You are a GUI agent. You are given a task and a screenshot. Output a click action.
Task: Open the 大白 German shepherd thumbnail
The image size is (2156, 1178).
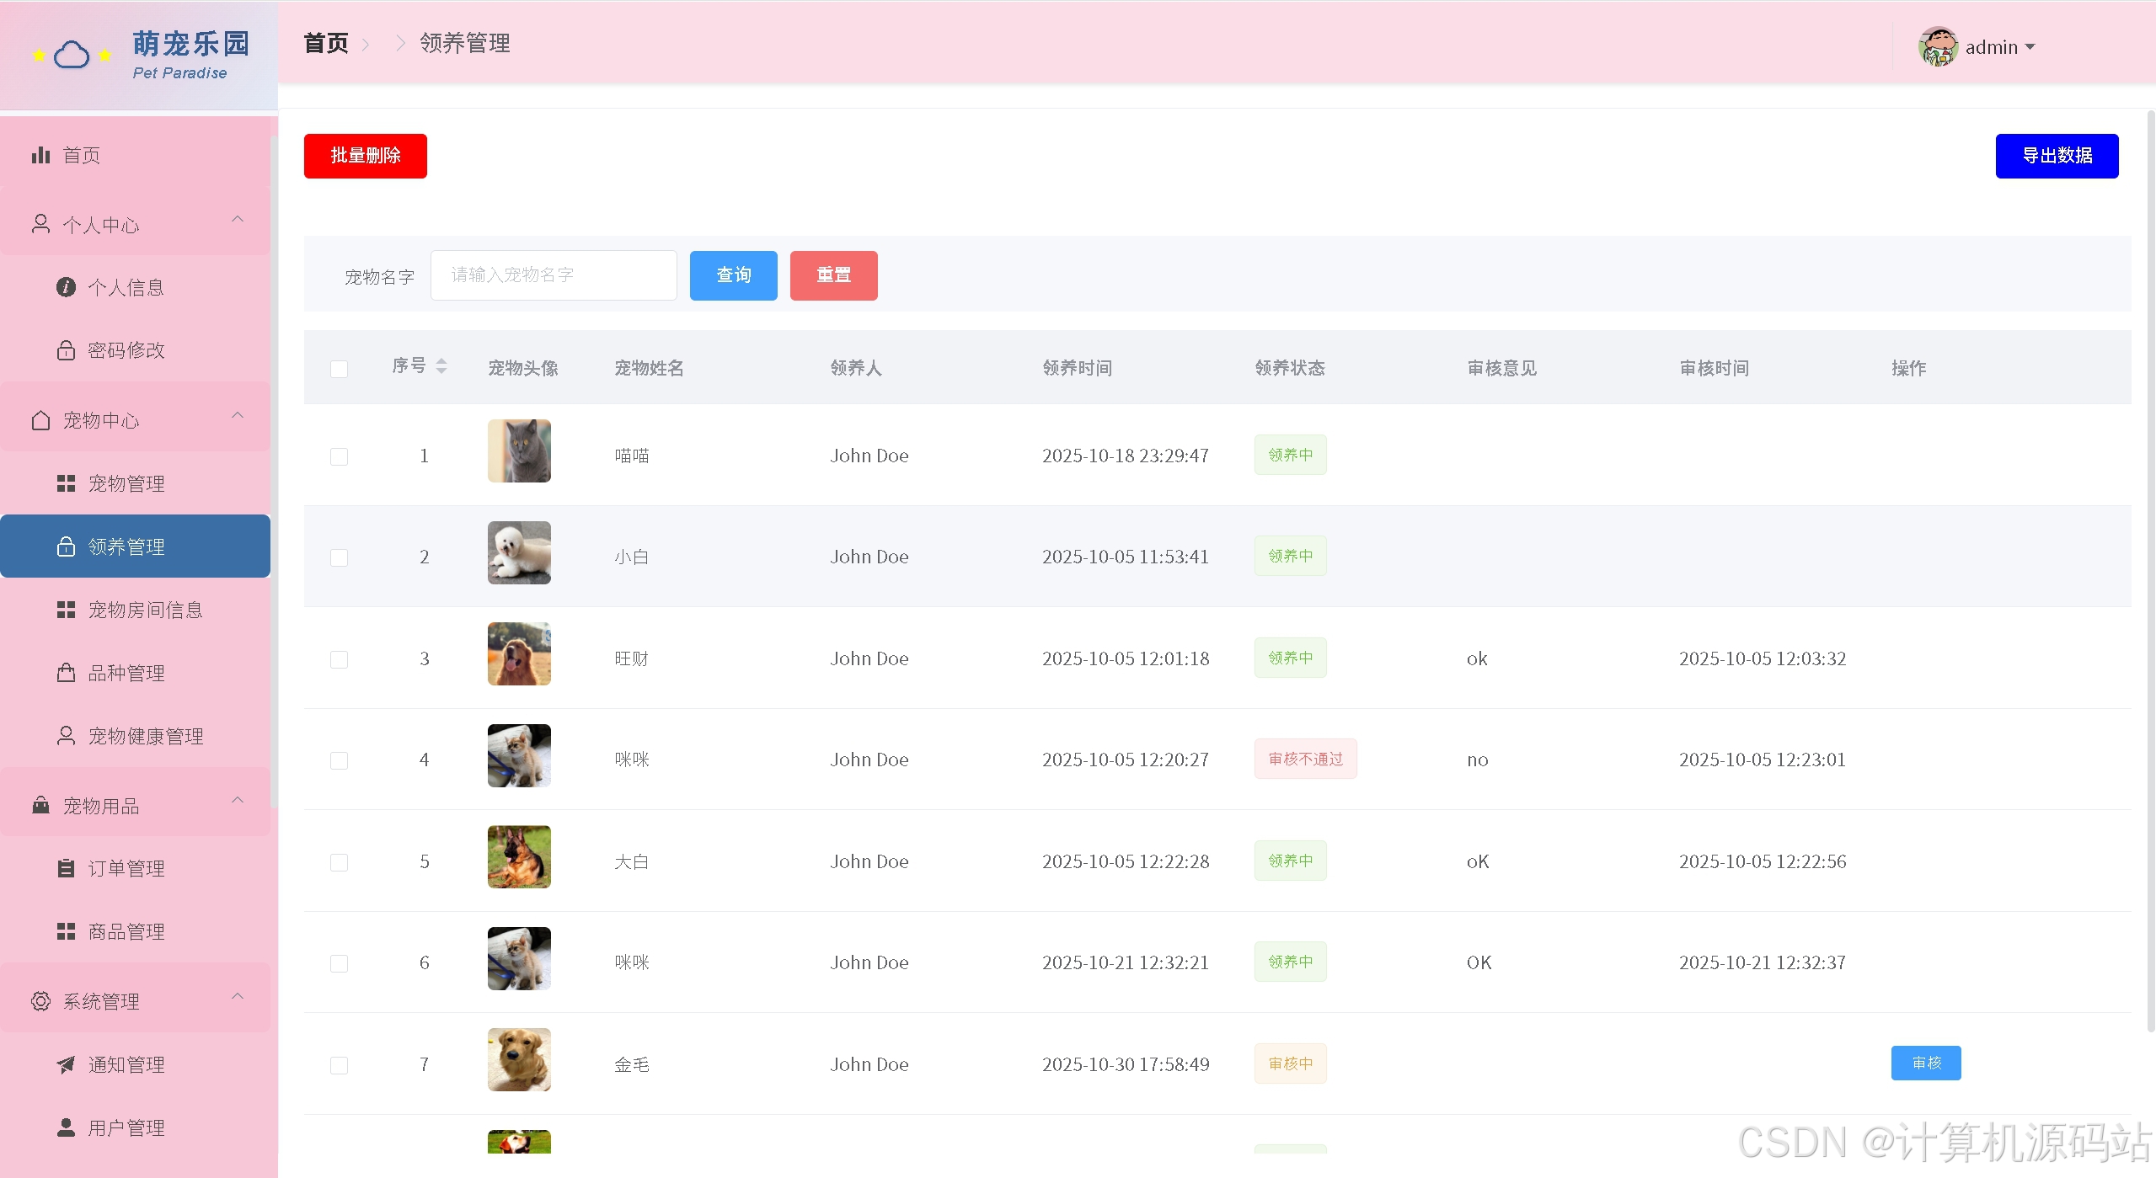pyautogui.click(x=519, y=856)
